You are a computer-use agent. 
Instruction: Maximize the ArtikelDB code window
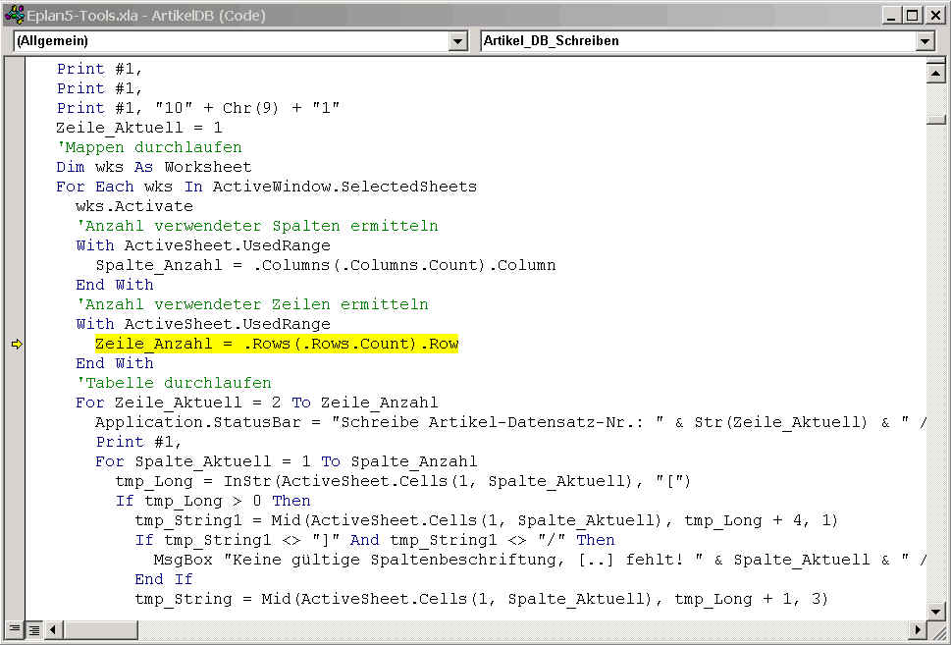(912, 15)
